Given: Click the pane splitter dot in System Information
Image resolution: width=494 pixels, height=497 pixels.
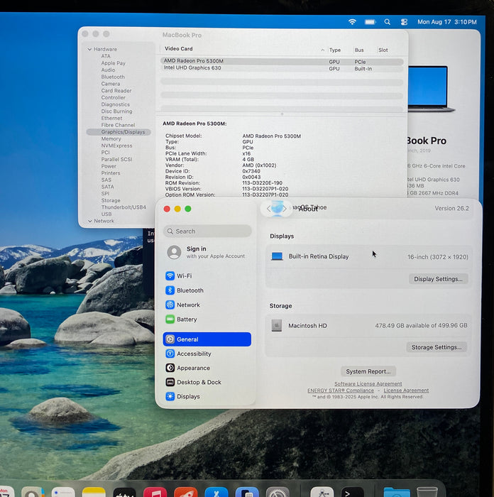Looking at the screenshot, I should 282,114.
